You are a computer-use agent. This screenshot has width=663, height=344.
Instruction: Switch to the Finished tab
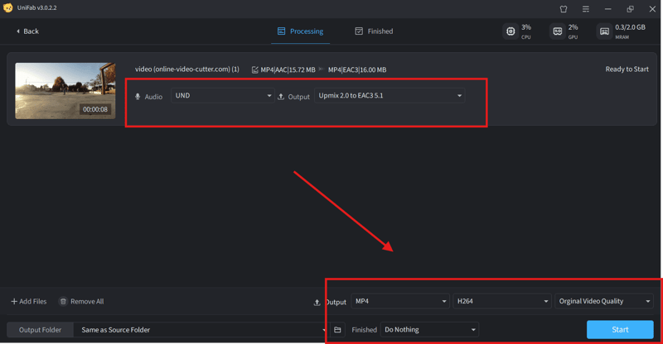[374, 31]
